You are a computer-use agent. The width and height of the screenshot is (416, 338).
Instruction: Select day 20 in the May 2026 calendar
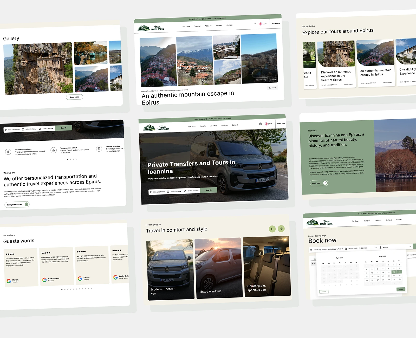coord(378,276)
